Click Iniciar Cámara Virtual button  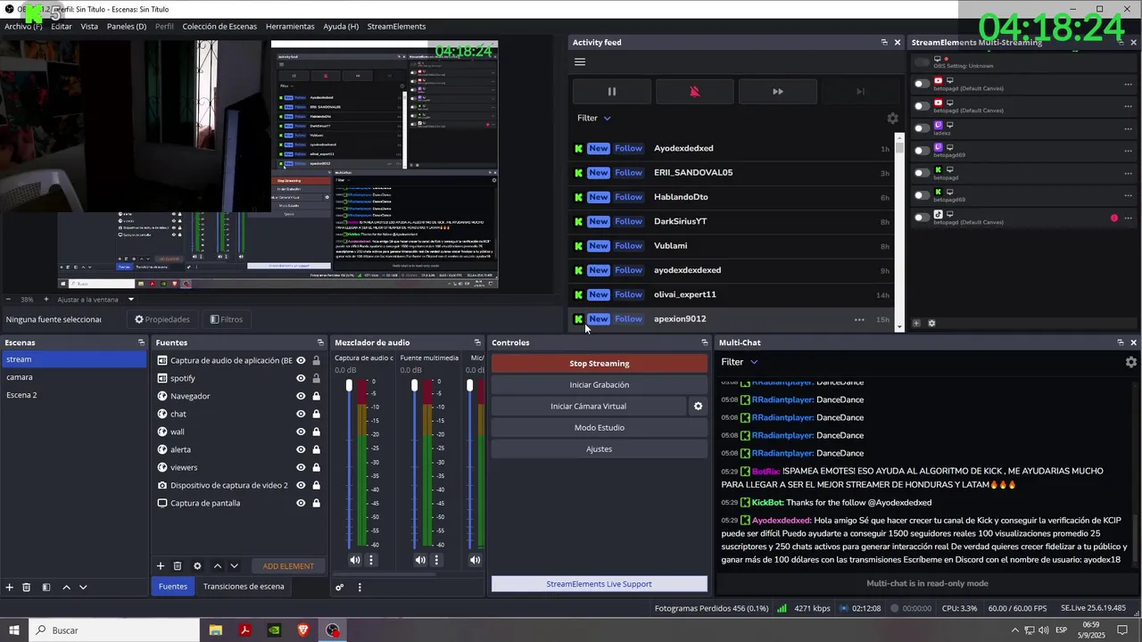(589, 407)
